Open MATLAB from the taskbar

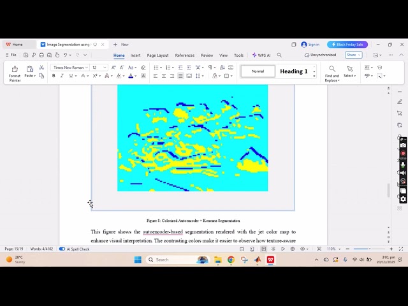tap(258, 259)
